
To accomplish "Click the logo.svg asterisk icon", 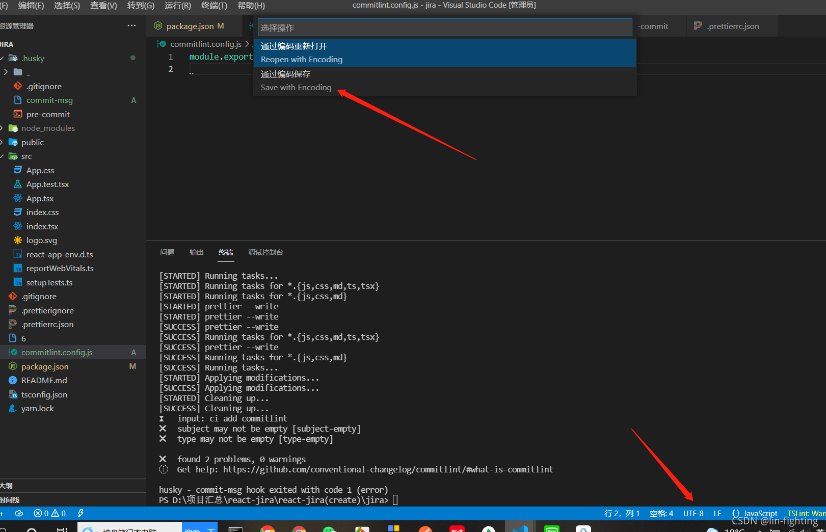I will pyautogui.click(x=18, y=240).
